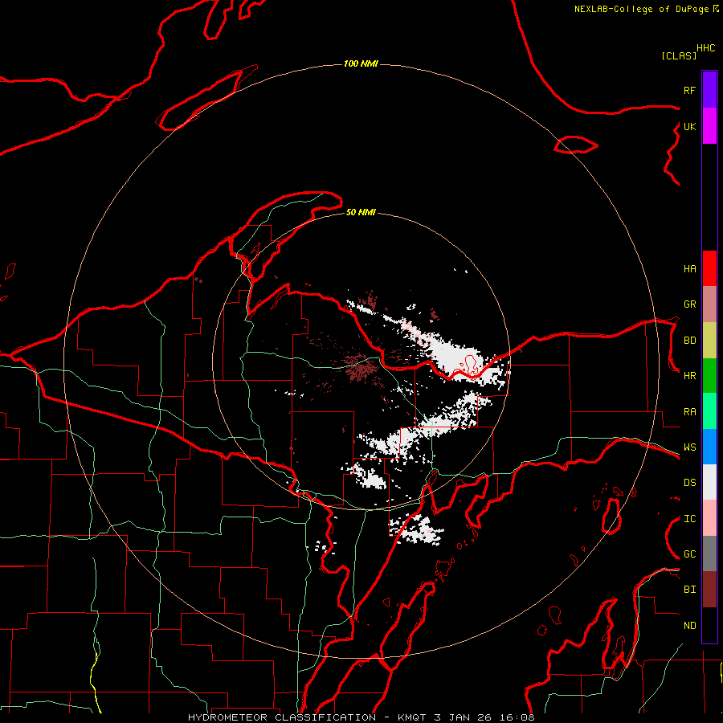Viewport: 723px width, 723px height.
Task: Select the yellow BD legend color block
Action: click(x=709, y=340)
